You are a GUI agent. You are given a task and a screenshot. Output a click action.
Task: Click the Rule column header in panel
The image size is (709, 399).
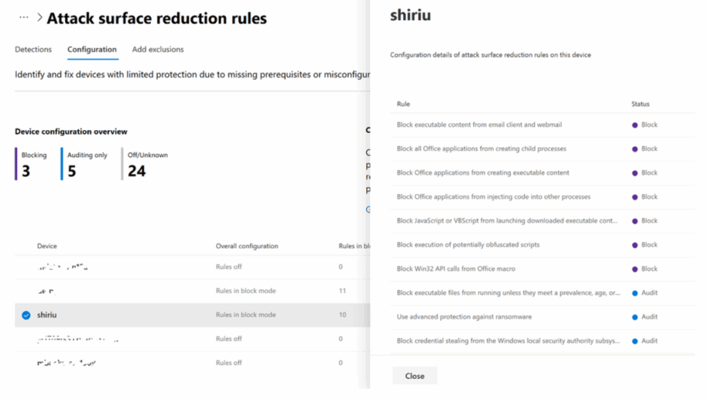[403, 104]
